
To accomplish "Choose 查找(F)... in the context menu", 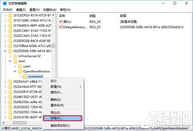I will (63, 92).
